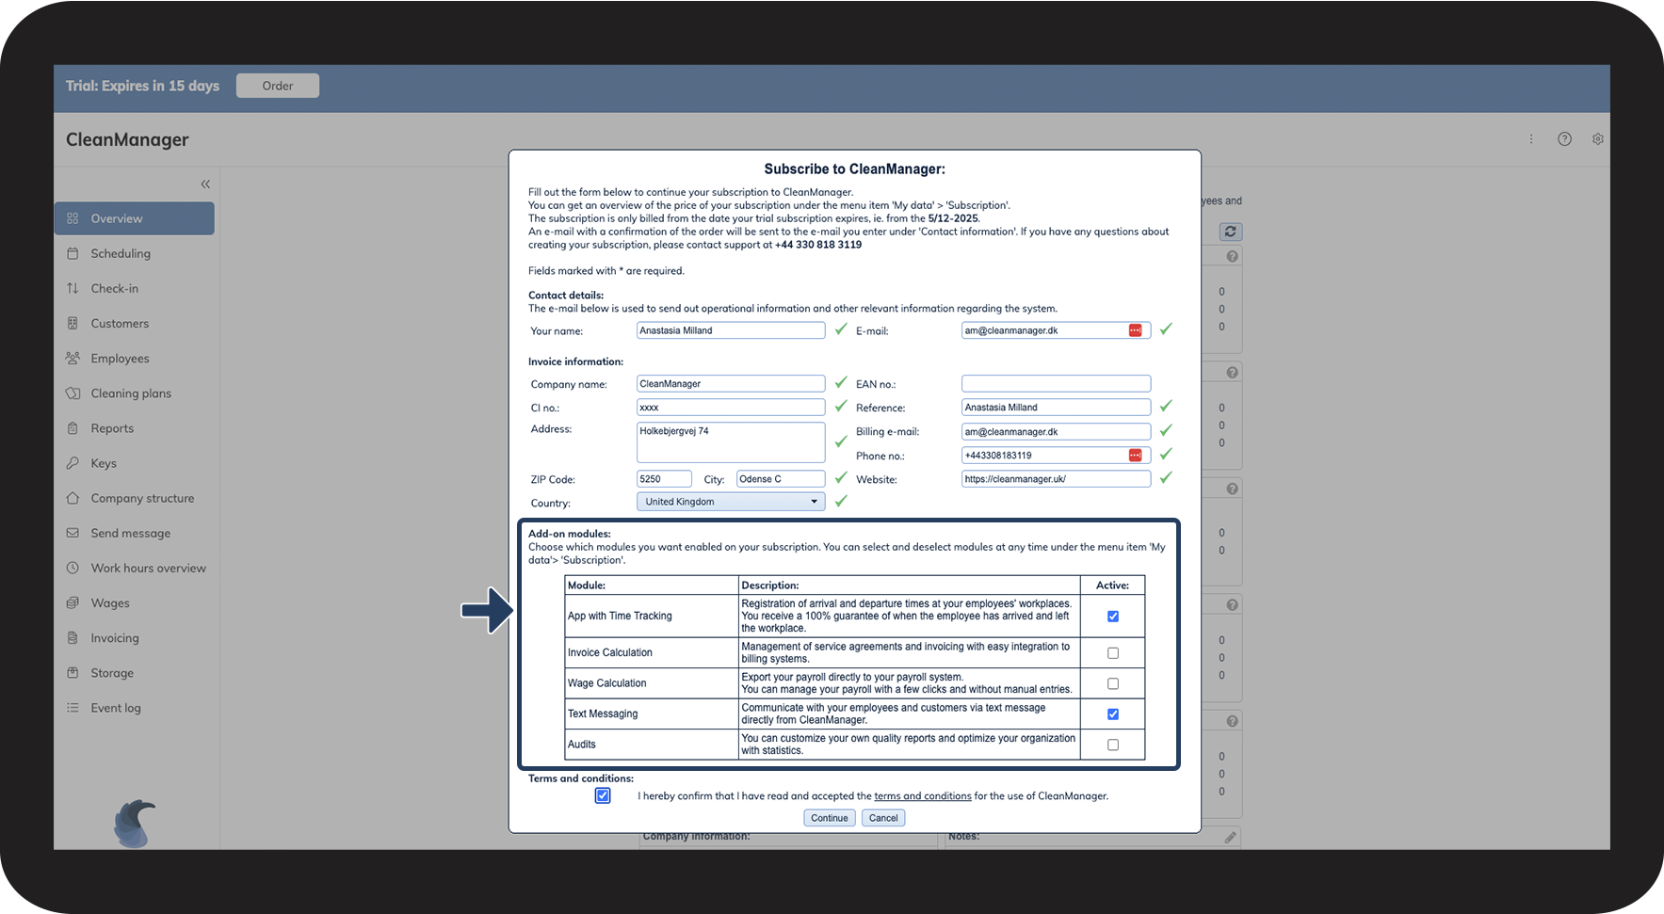
Task: Open the three-dot more options menu
Action: (1531, 139)
